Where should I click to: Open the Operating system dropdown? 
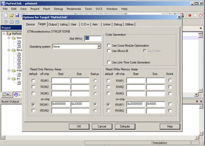[x=99, y=47]
